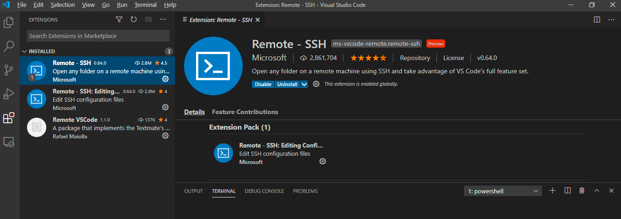Viewport: 621px width, 219px height.
Task: Open the View menu
Action: [x=88, y=5]
